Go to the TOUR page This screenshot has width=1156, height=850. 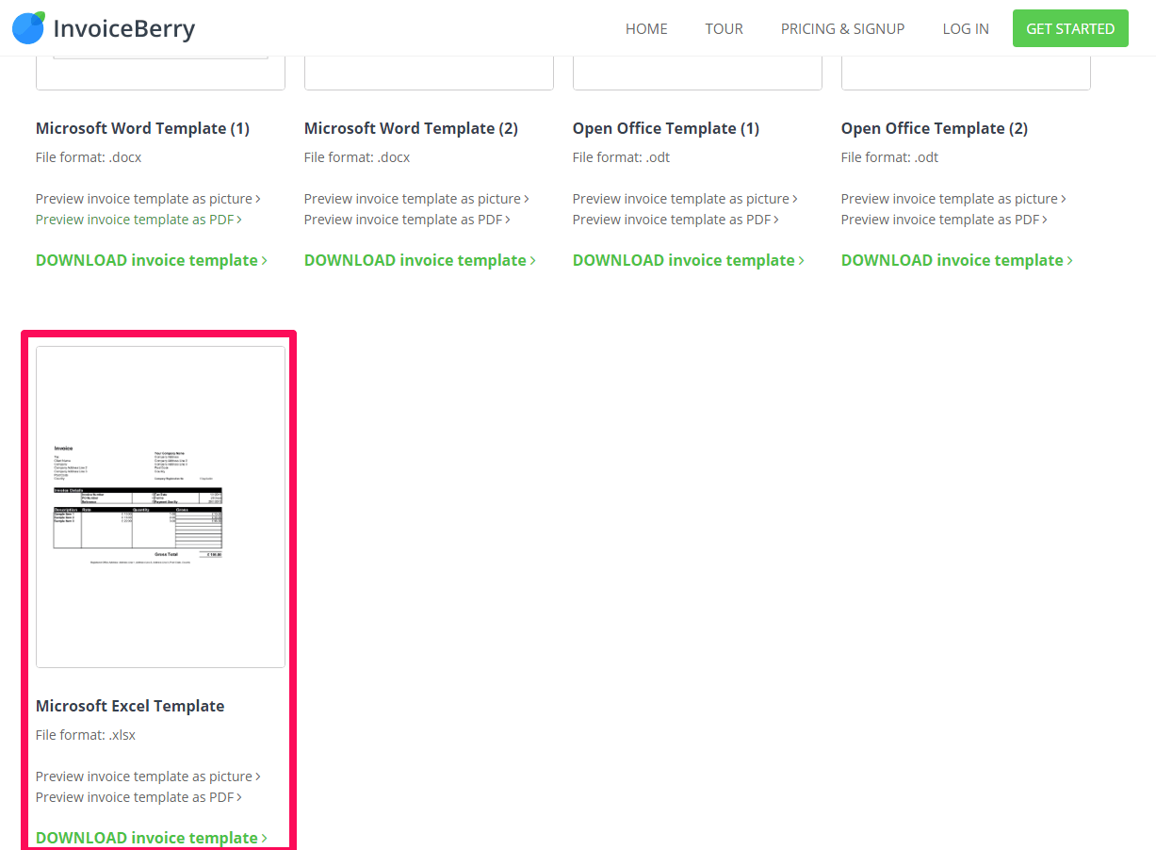pyautogui.click(x=724, y=29)
